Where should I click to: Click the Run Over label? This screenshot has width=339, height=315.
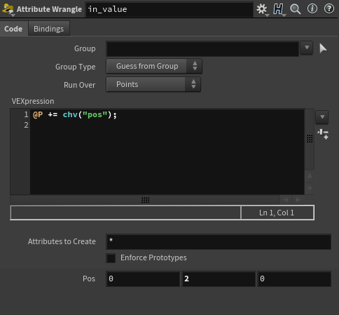tap(80, 85)
